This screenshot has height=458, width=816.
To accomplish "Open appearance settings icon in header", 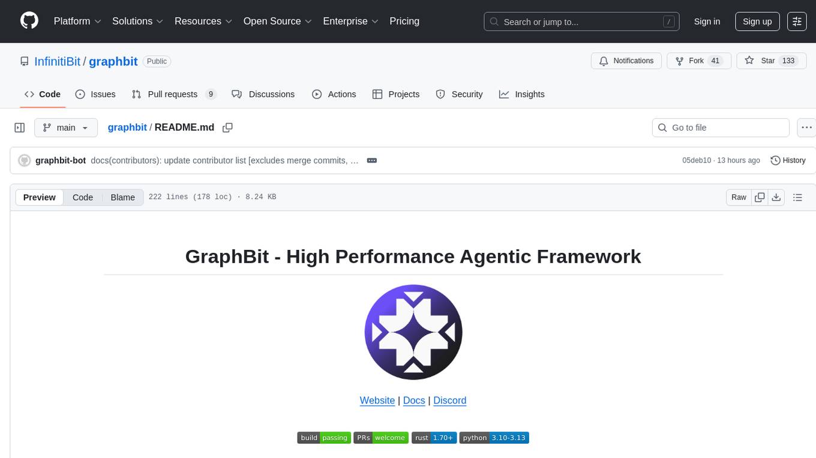I will coord(797,22).
